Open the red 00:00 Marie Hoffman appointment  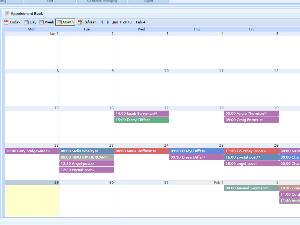[x=141, y=151]
